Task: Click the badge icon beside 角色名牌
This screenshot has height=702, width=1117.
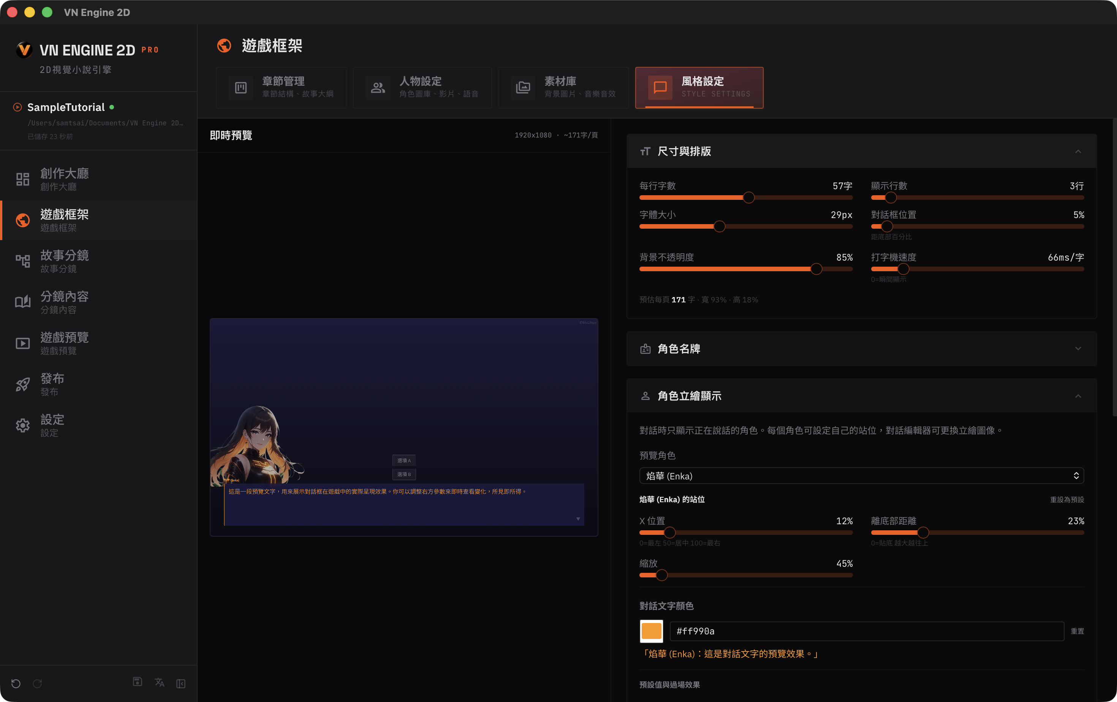Action: 645,349
